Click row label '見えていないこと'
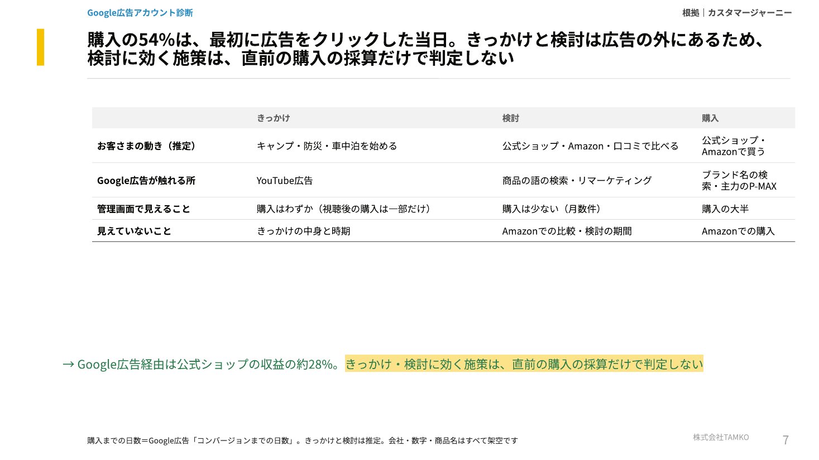Screen dimensions: 819x460 tap(134, 231)
